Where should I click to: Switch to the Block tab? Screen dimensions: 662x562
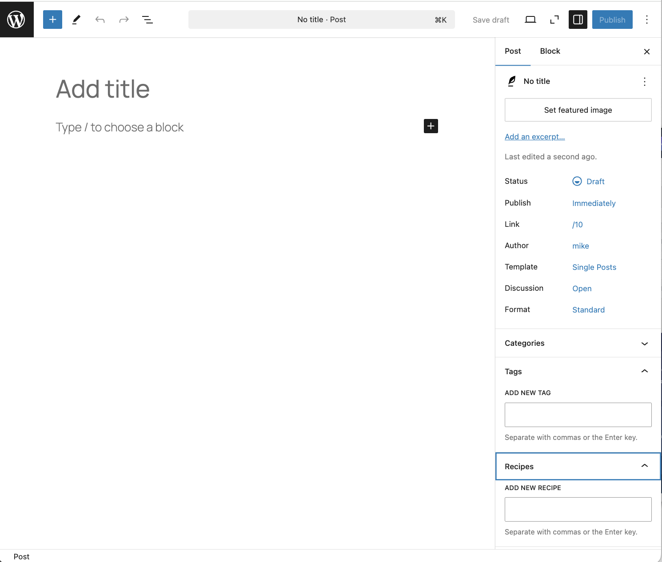pos(550,51)
